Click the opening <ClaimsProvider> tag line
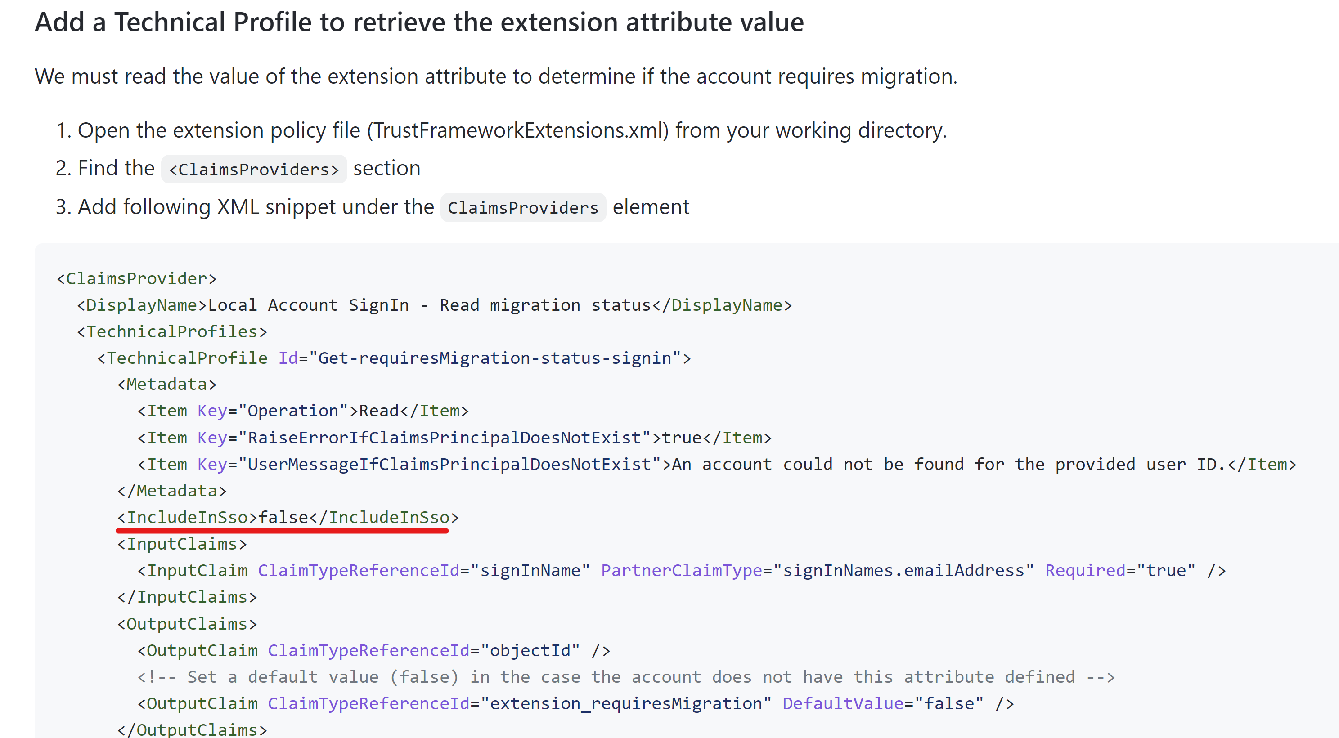1339x738 pixels. click(136, 278)
